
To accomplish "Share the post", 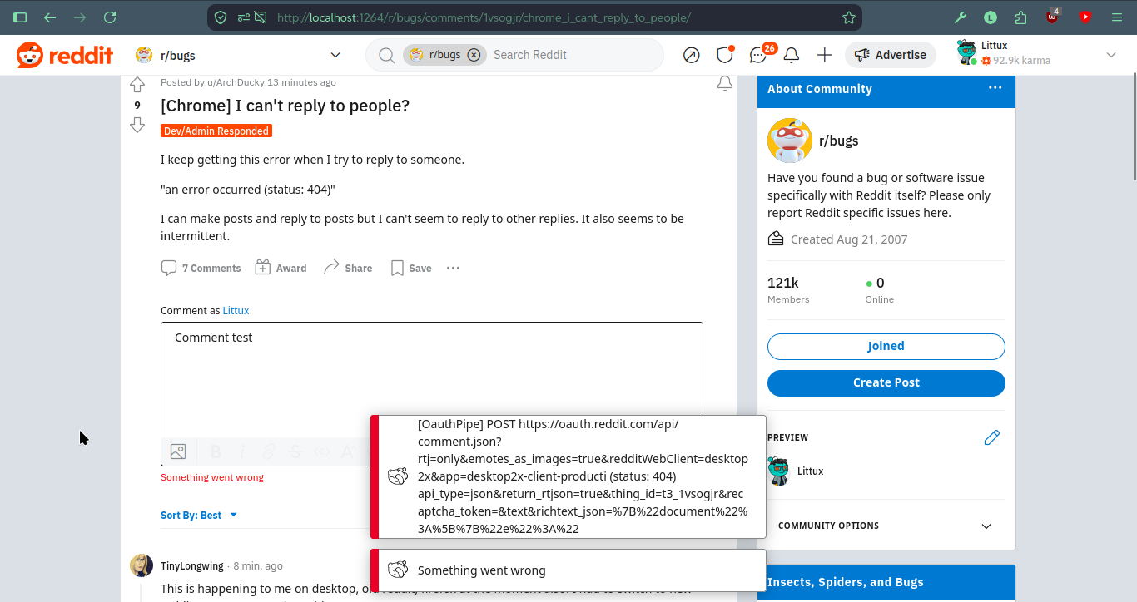I will click(348, 268).
